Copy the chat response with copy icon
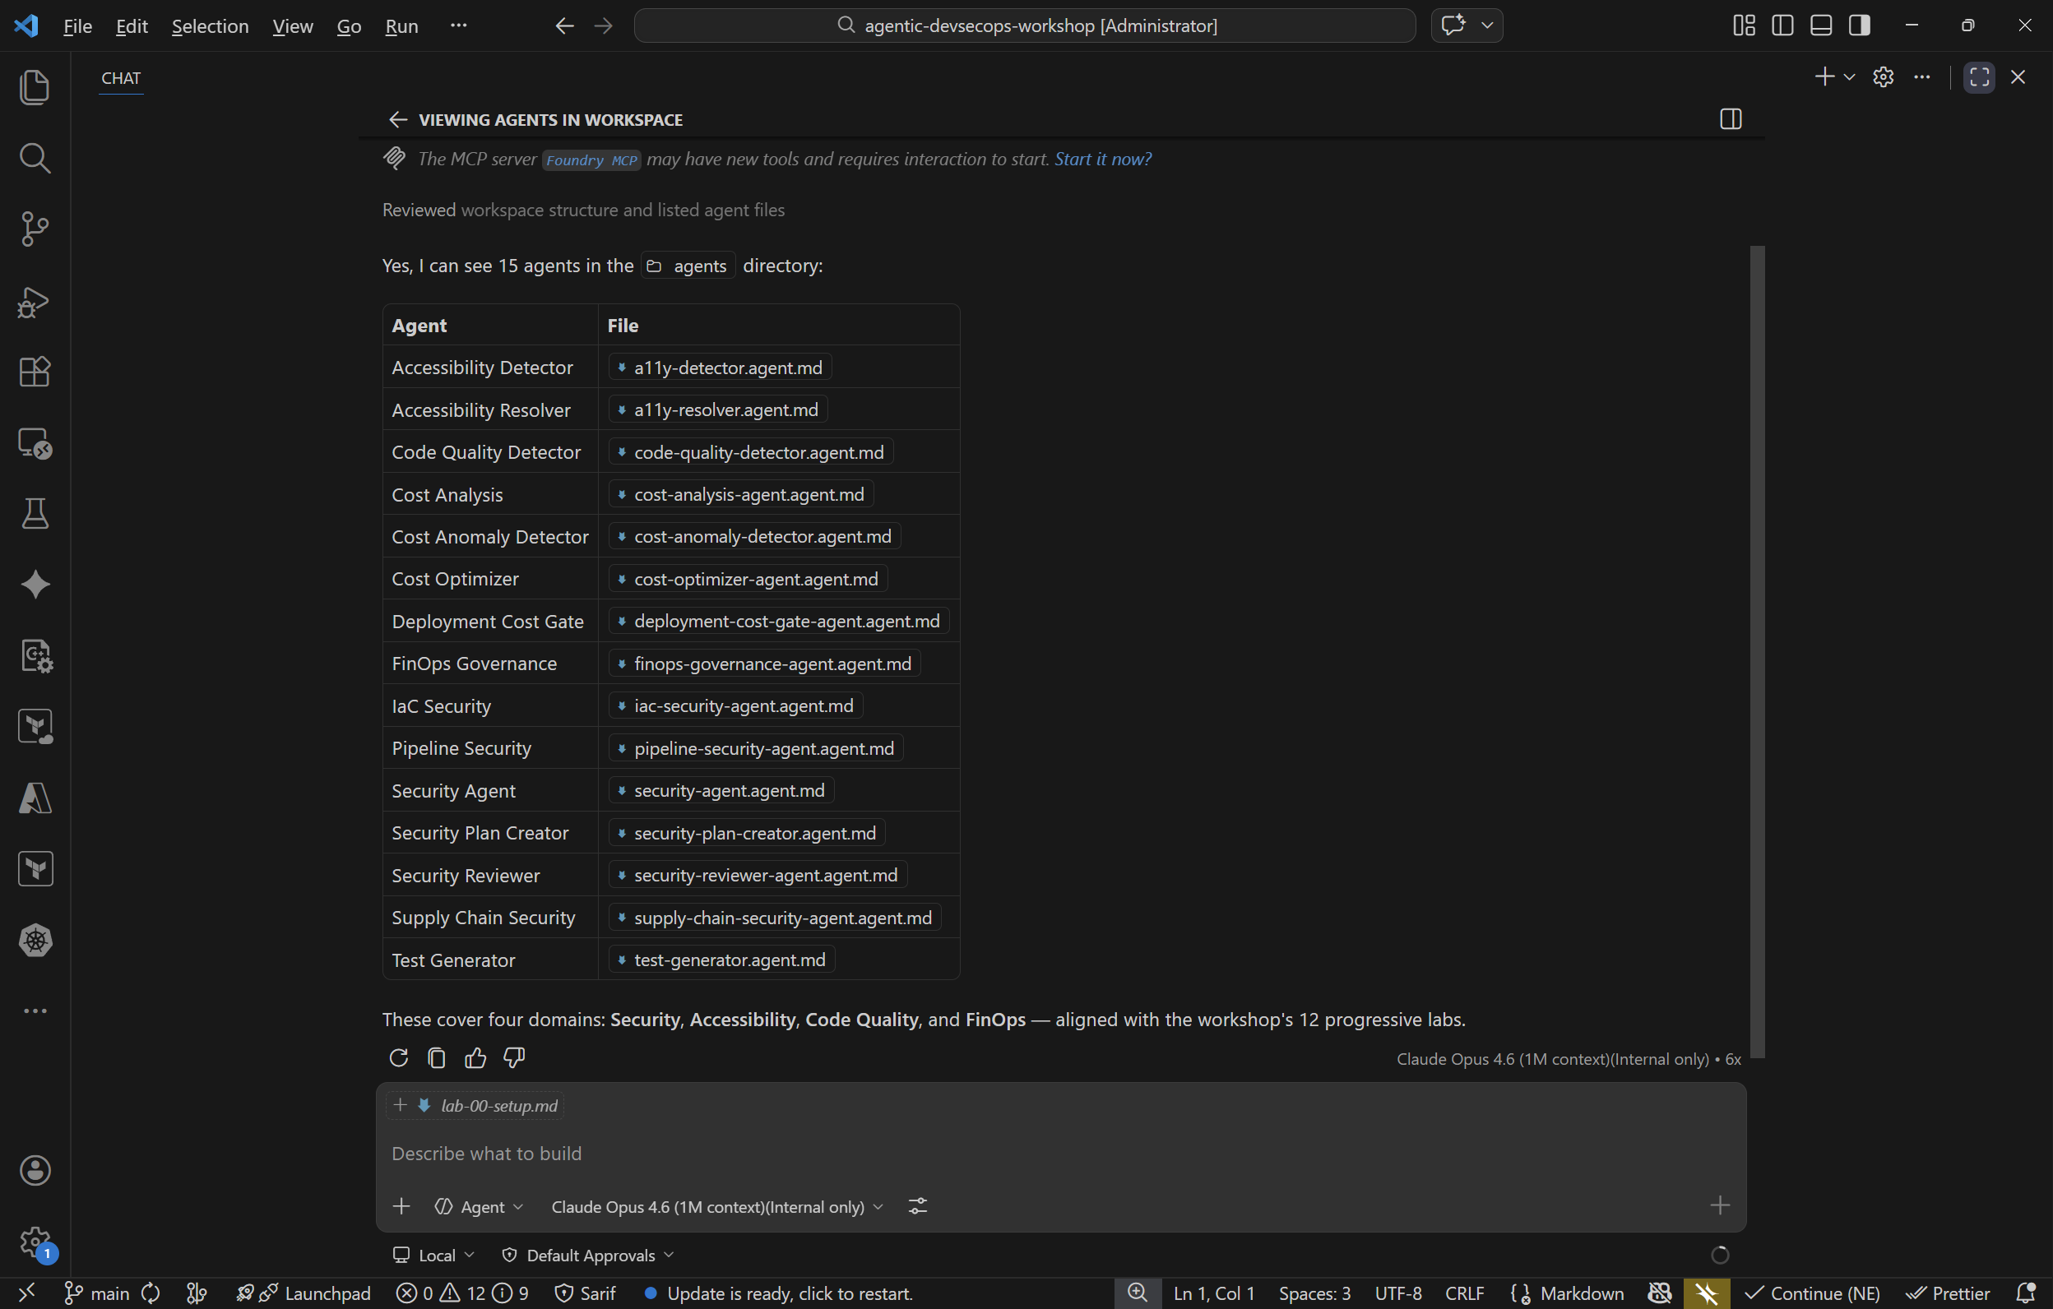2053x1309 pixels. pos(437,1057)
